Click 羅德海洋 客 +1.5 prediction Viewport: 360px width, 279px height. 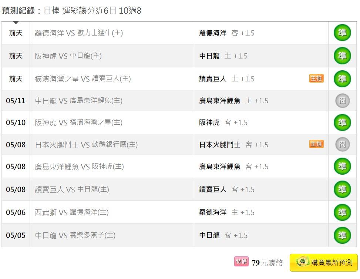226,33
